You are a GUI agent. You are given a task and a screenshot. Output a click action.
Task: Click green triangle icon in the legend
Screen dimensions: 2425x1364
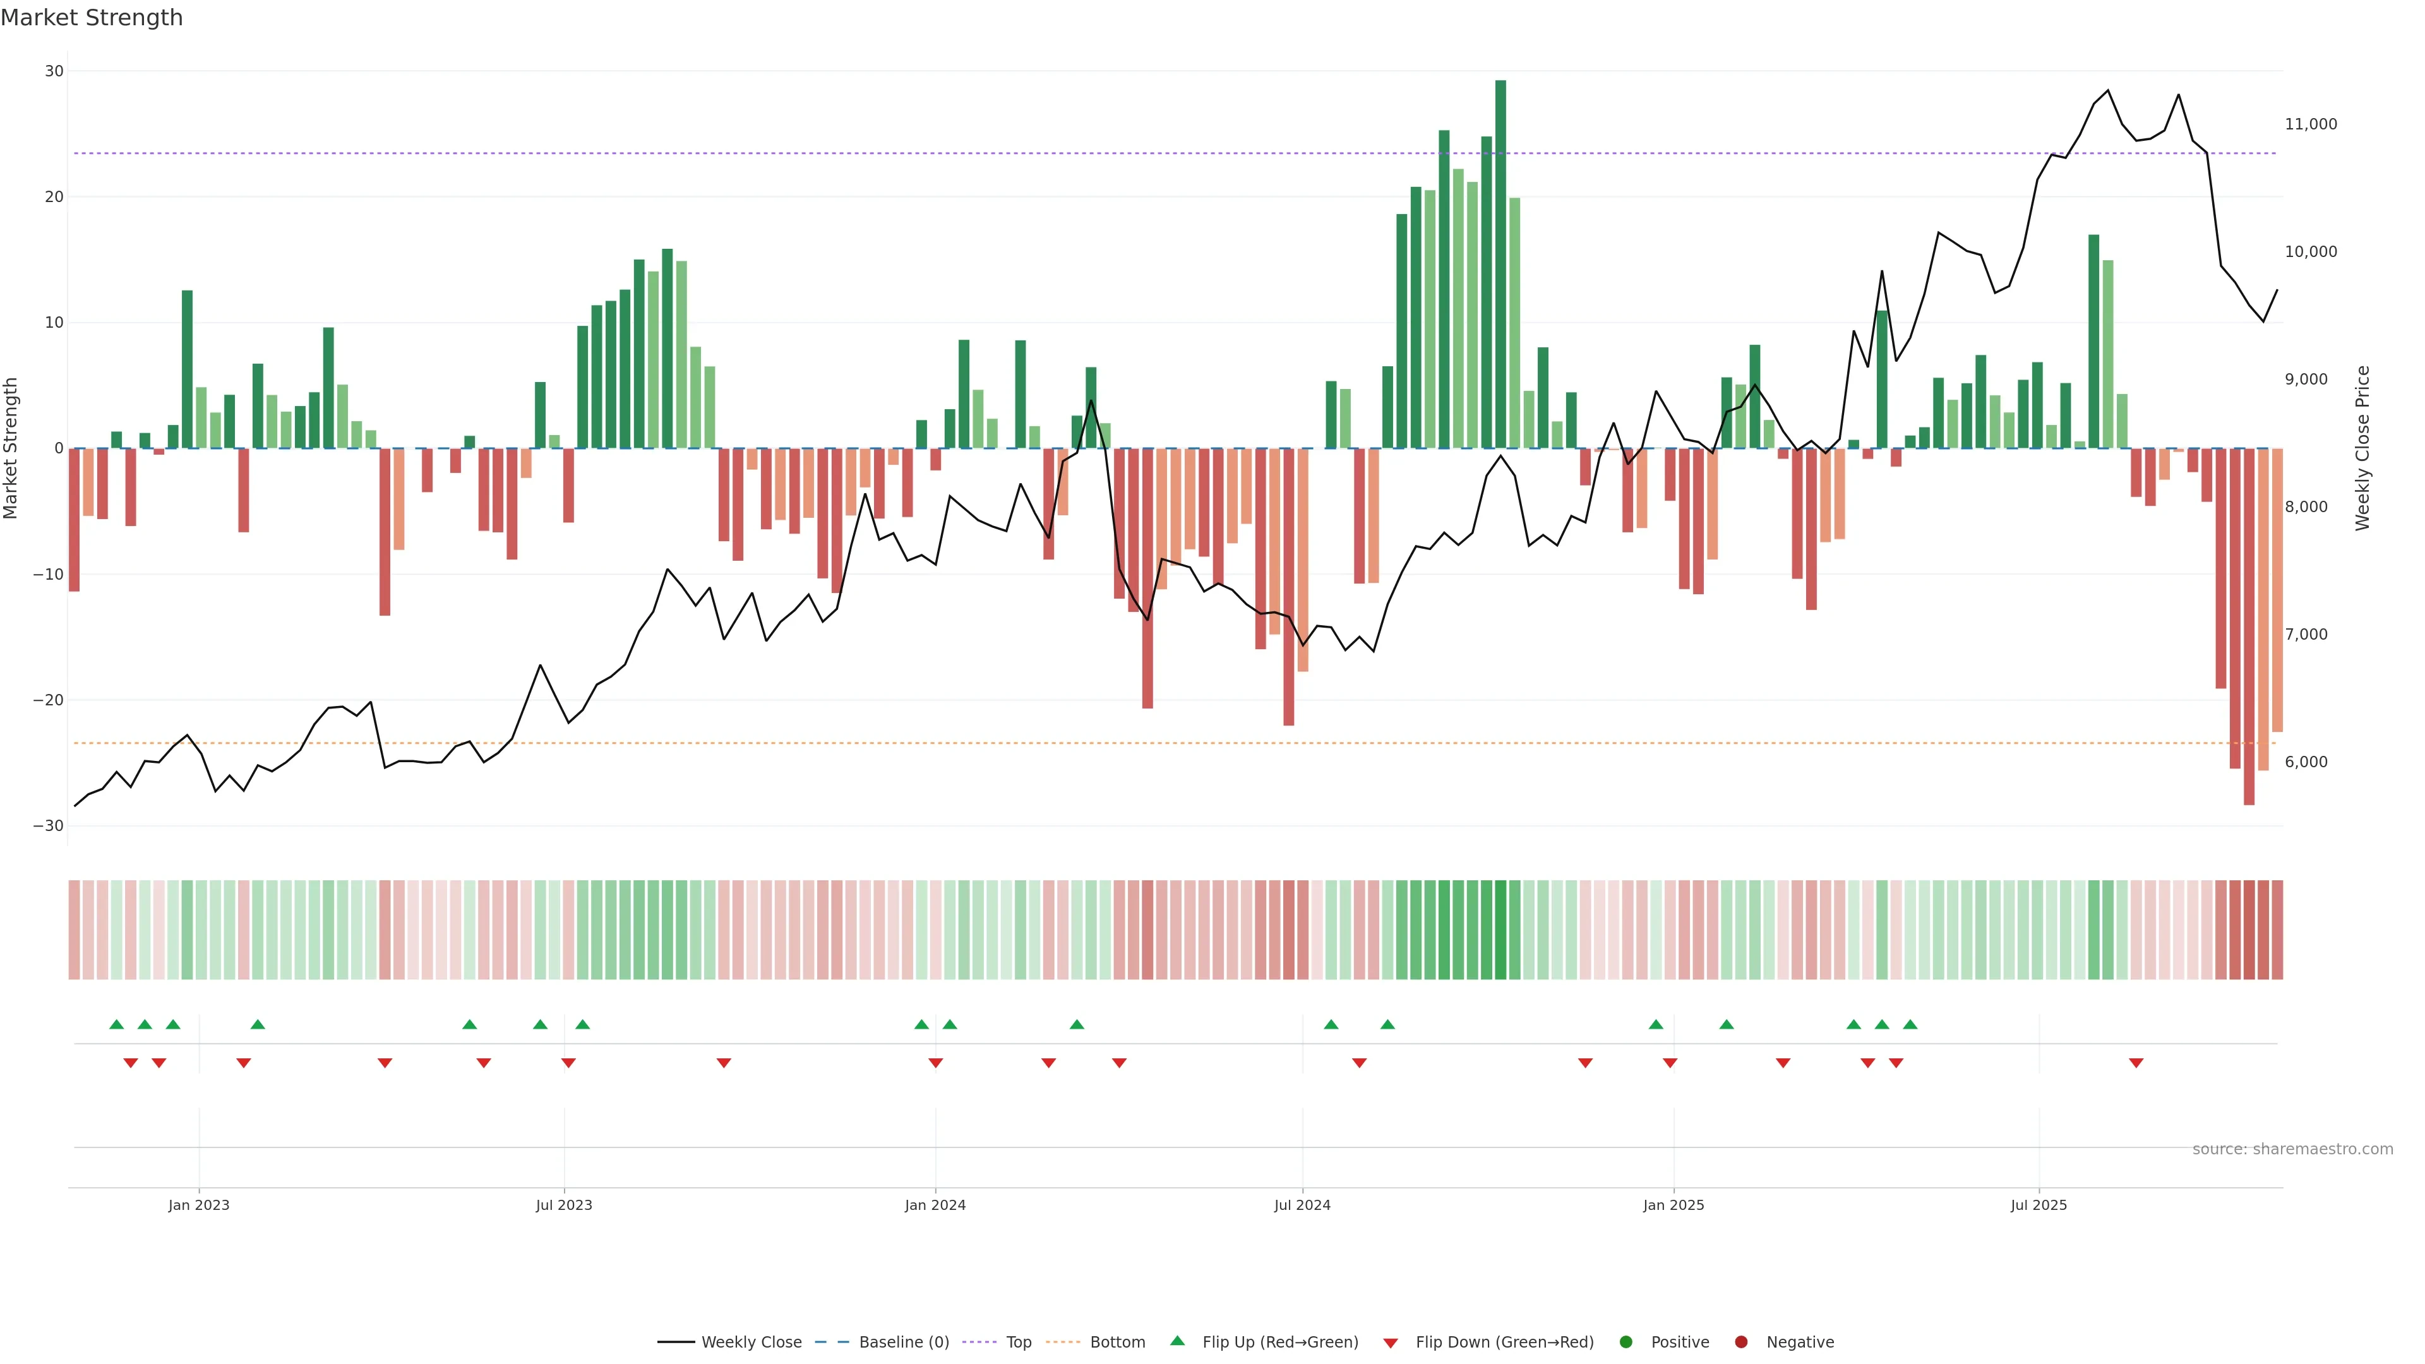click(1177, 1341)
